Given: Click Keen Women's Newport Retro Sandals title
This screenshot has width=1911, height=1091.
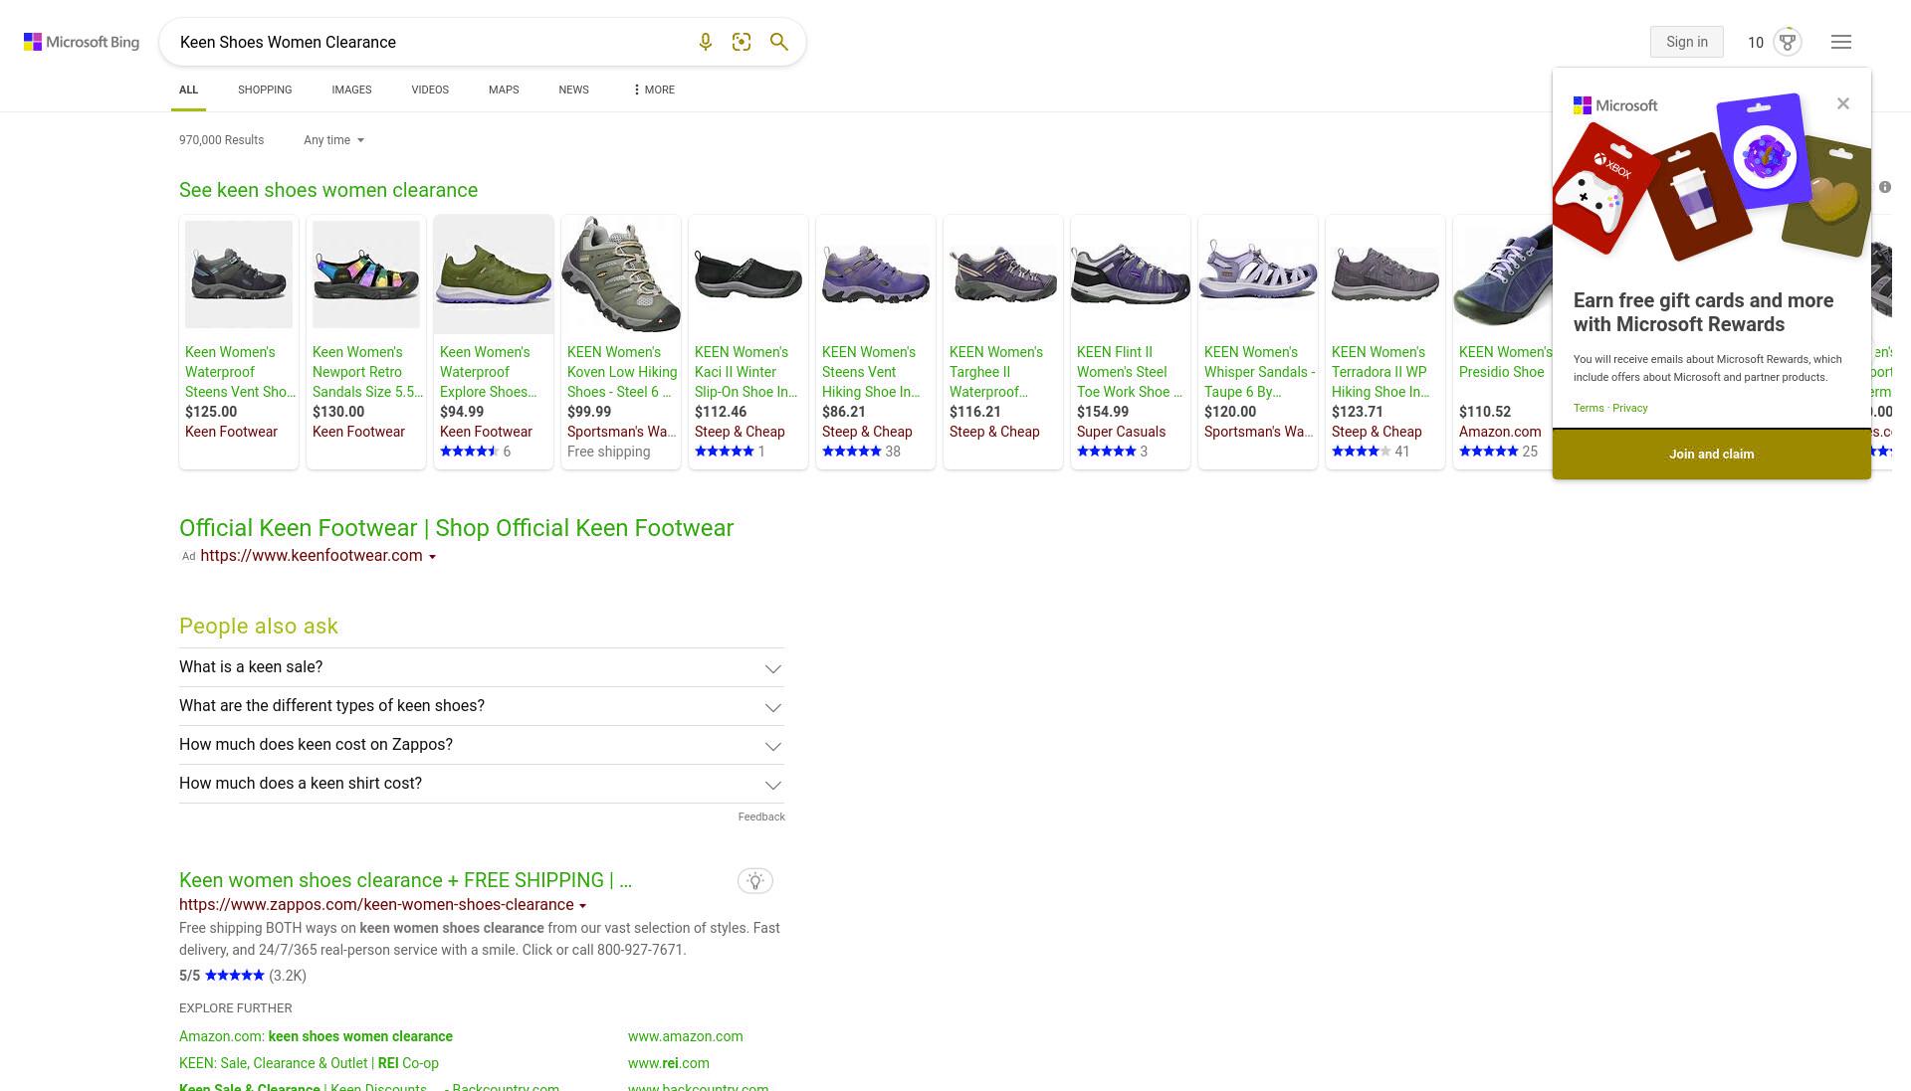Looking at the screenshot, I should click(366, 372).
